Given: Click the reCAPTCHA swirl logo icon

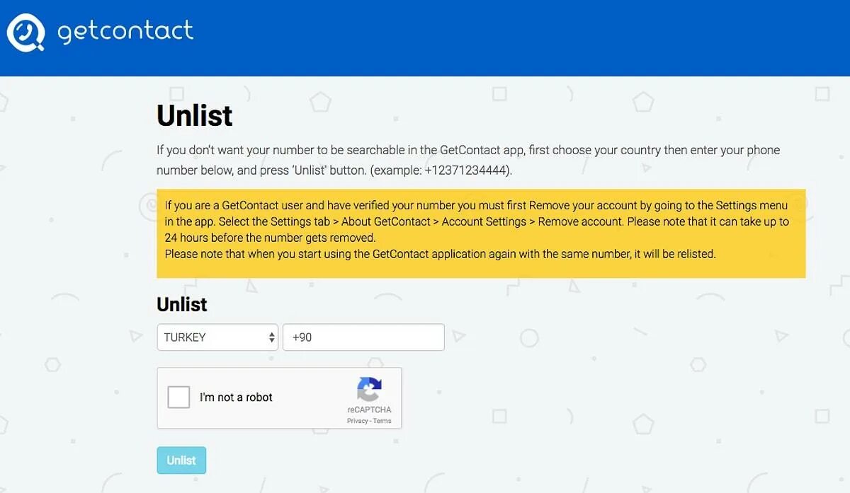Looking at the screenshot, I should [369, 390].
